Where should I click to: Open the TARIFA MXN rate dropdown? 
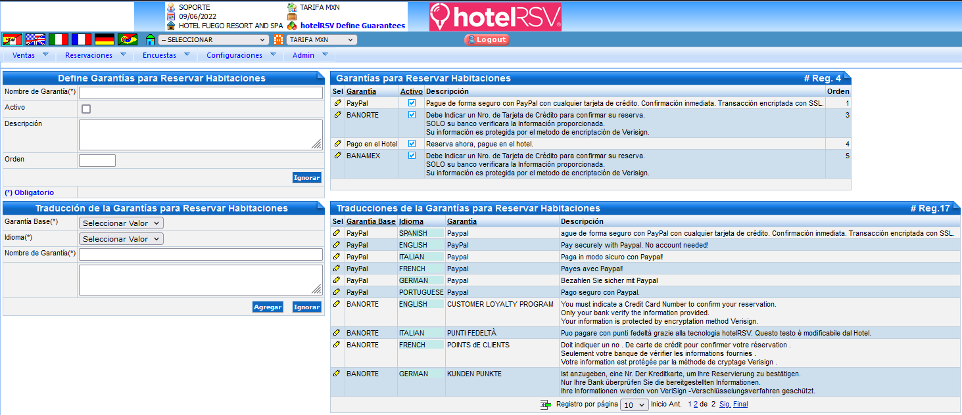[x=322, y=40]
